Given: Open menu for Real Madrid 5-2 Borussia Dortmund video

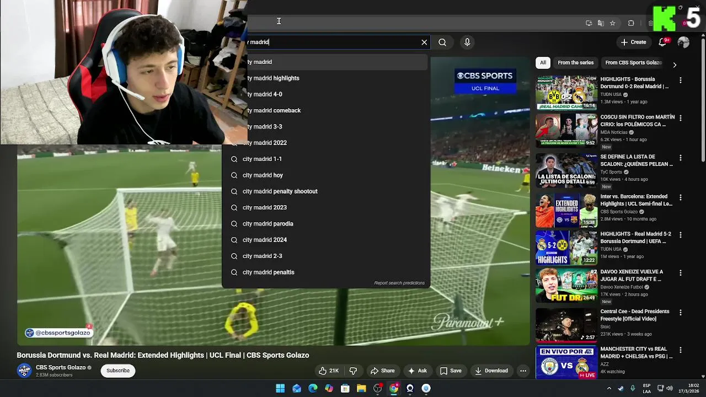Looking at the screenshot, I should [x=680, y=235].
